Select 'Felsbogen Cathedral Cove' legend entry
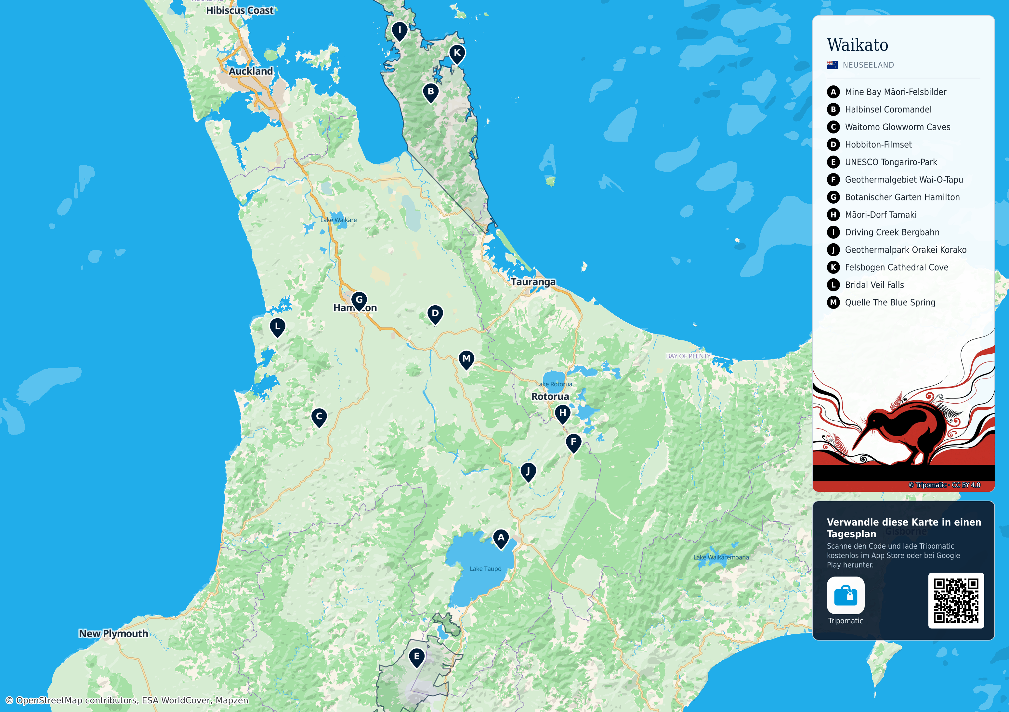 [x=897, y=267]
